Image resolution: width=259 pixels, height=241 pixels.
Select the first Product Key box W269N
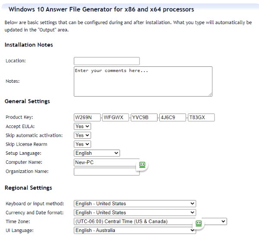pos(87,117)
